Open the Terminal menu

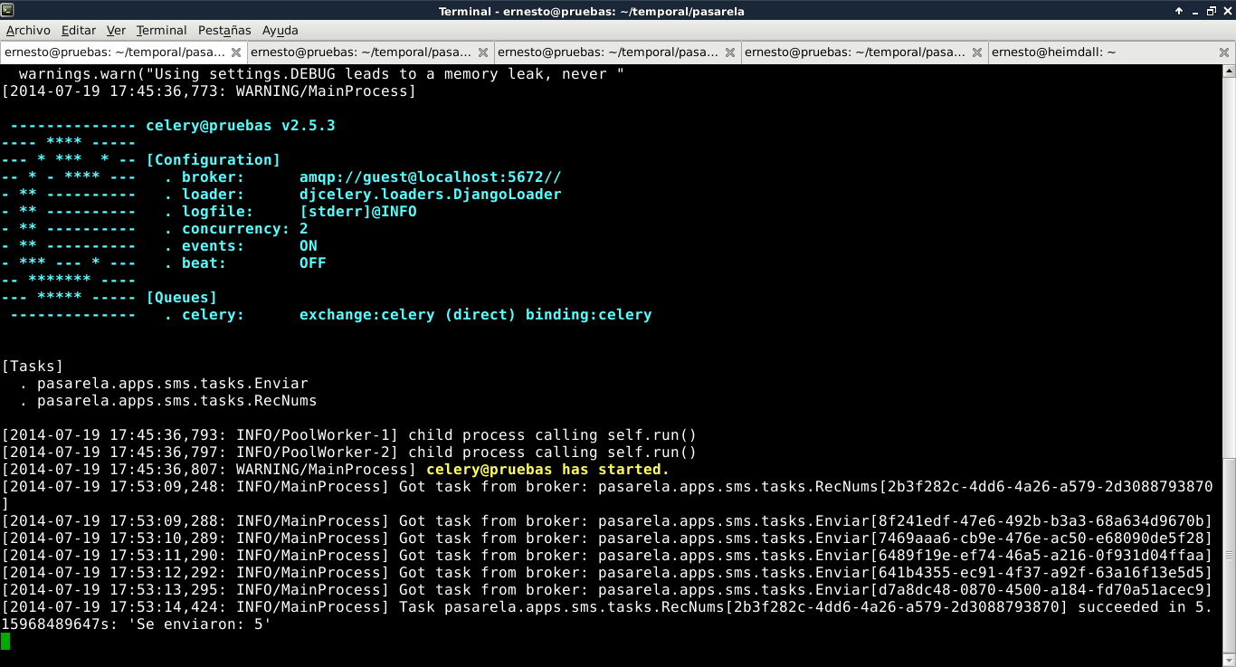(x=161, y=30)
